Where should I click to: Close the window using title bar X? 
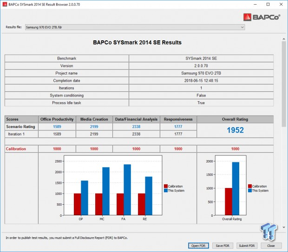pyautogui.click(x=281, y=5)
